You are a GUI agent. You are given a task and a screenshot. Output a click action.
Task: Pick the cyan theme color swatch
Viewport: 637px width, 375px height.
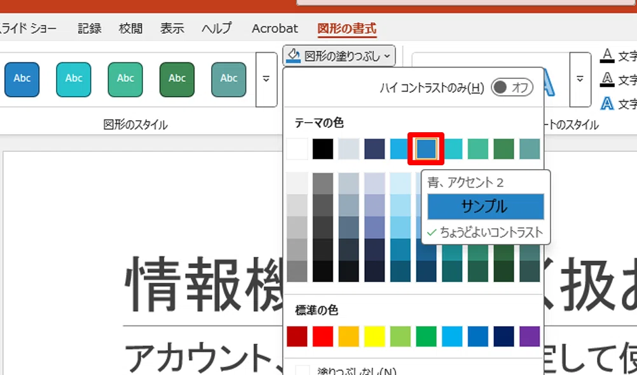coord(453,149)
